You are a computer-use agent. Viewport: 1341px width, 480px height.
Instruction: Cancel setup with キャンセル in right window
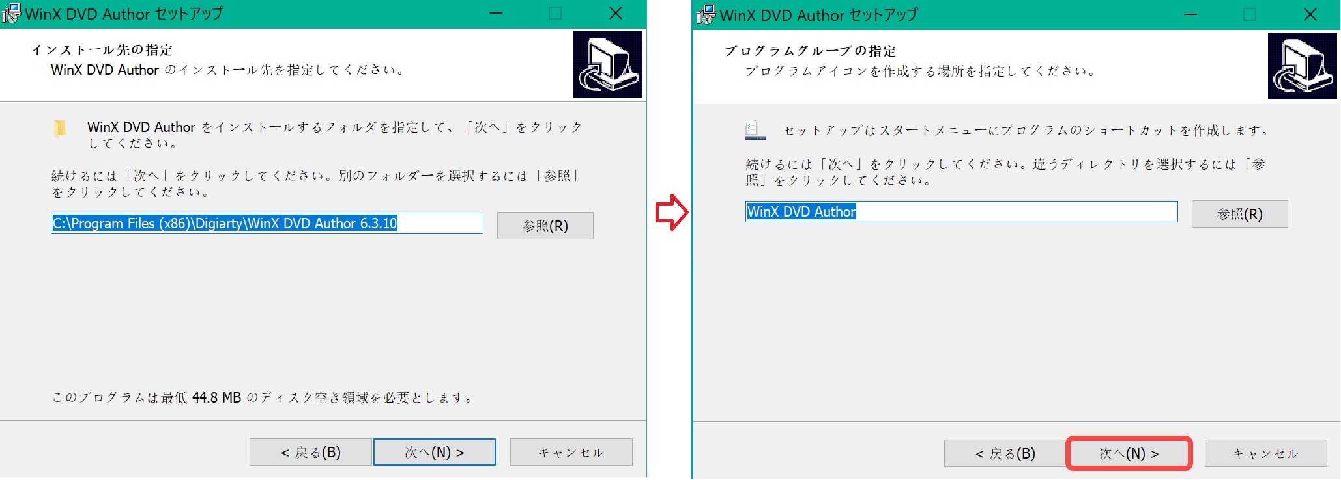[x=1266, y=453]
